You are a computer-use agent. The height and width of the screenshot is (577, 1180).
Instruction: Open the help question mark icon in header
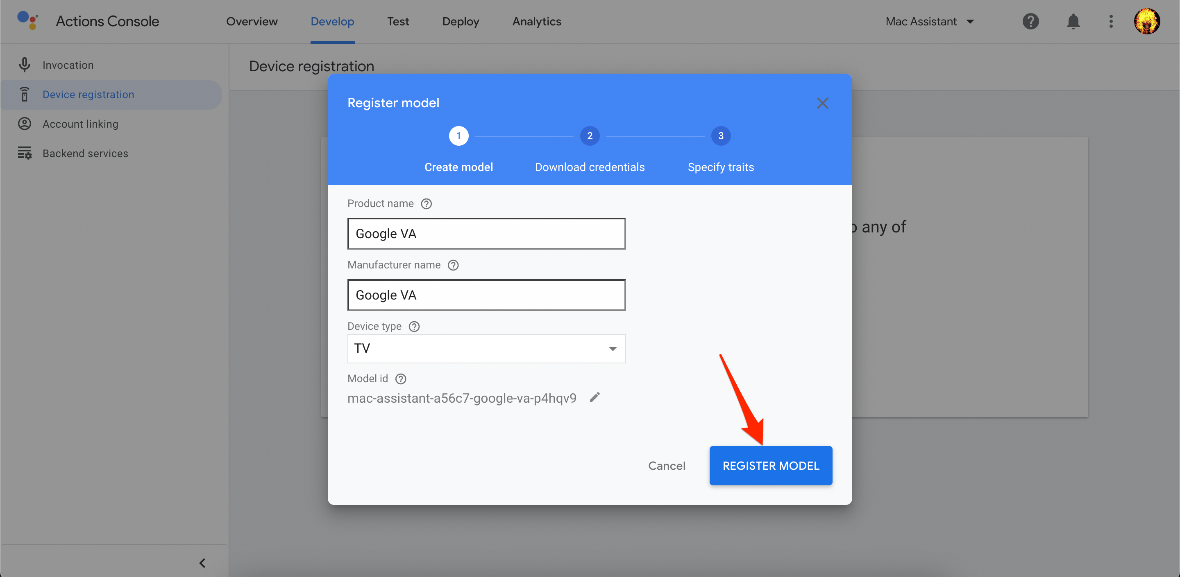coord(1031,22)
